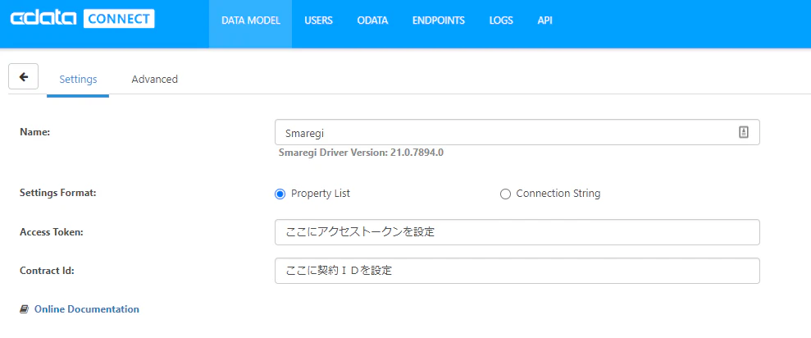This screenshot has width=811, height=338.
Task: Click the Settings Format: label
Action: (x=58, y=193)
